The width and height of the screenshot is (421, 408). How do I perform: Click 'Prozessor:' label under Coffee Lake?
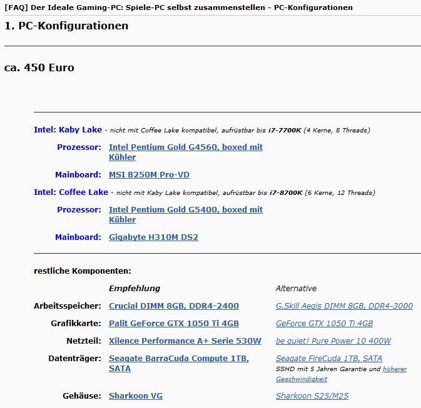79,210
